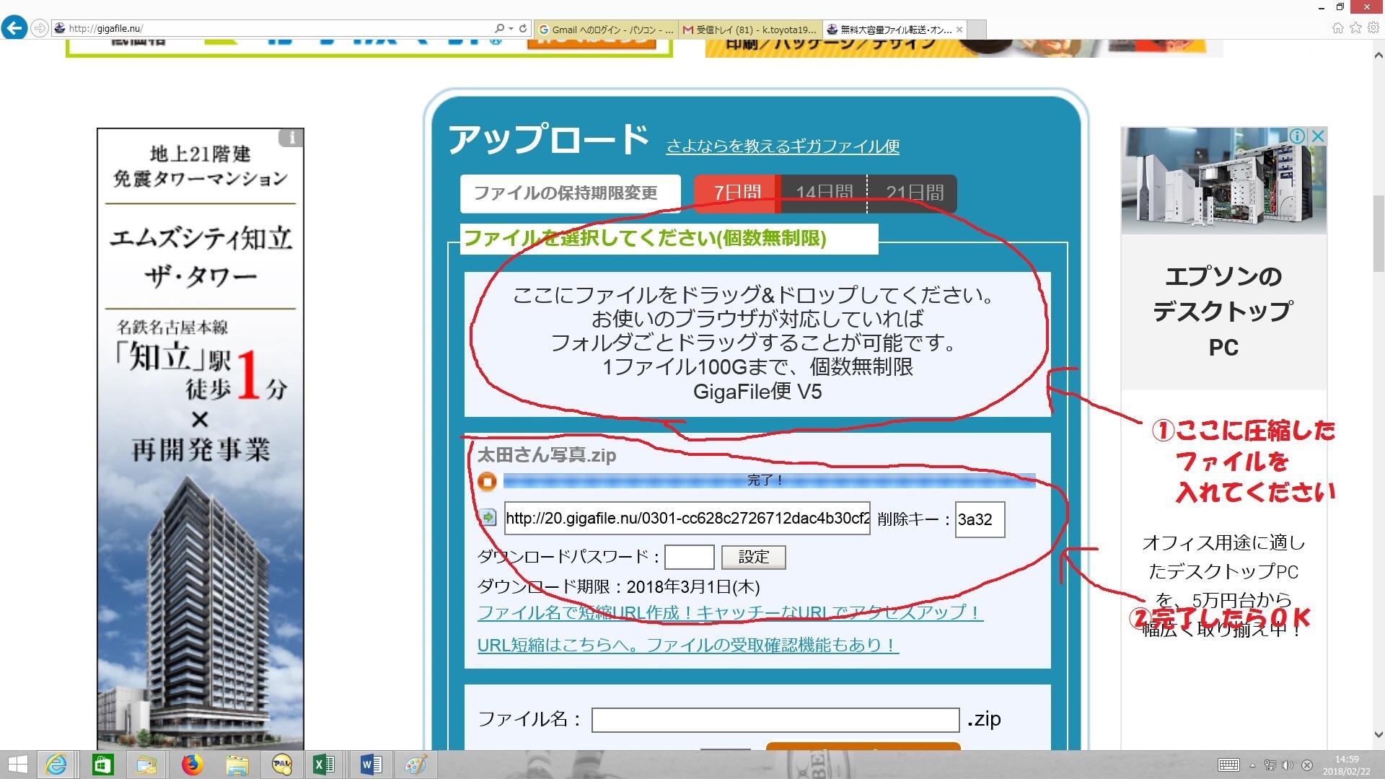Click the 太田さん写真.zip file name
This screenshot has width=1385, height=779.
[x=547, y=455]
